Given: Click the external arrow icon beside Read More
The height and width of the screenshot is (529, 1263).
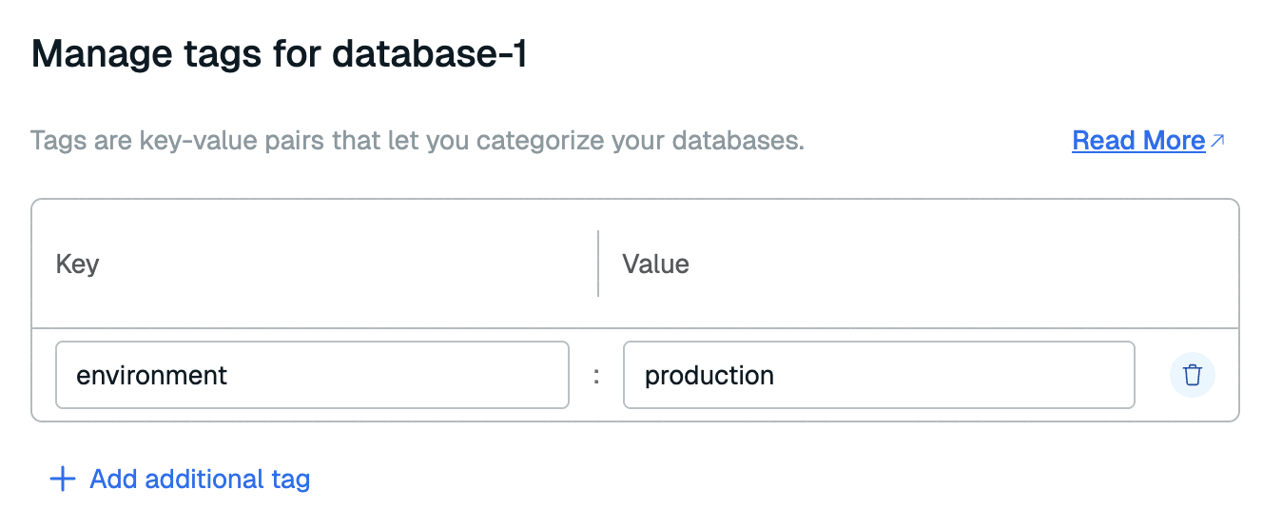Looking at the screenshot, I should (1218, 141).
